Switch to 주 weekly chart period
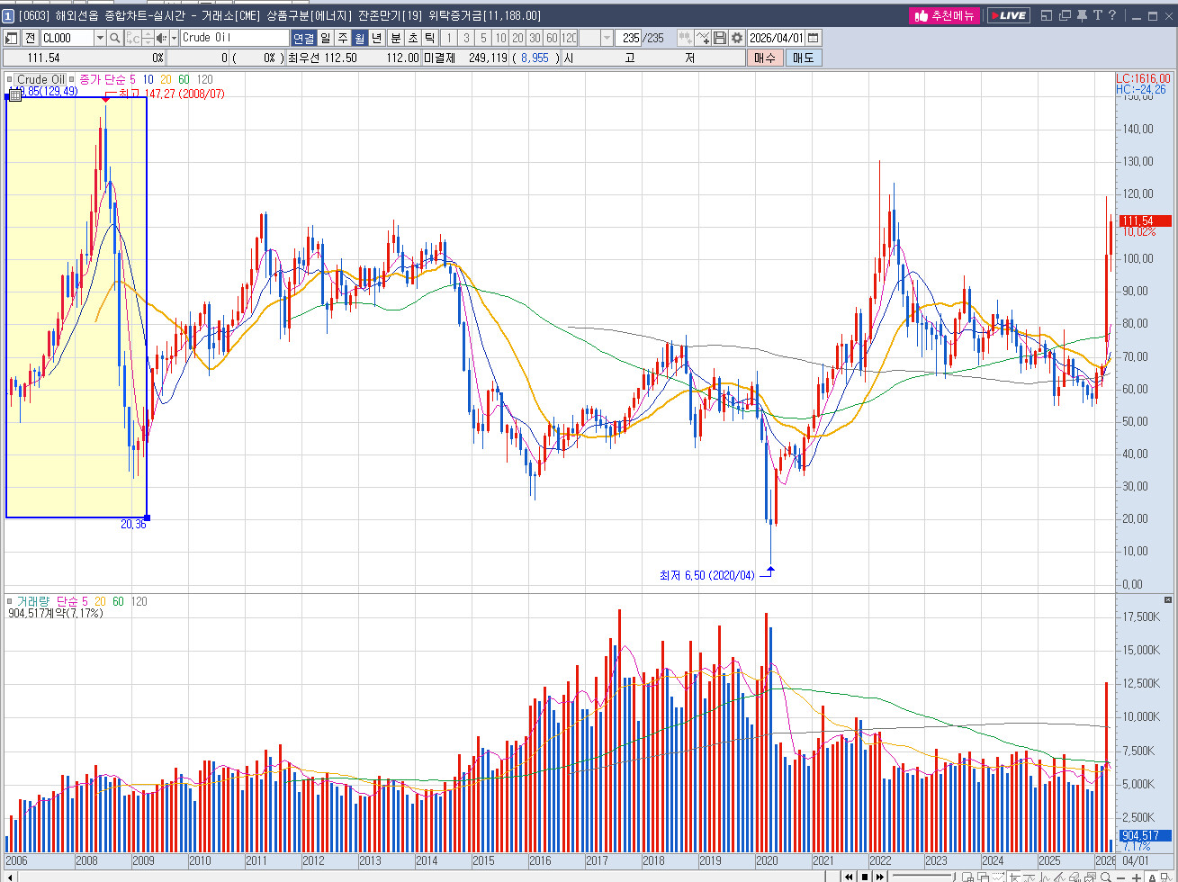This screenshot has height=882, width=1178. tap(343, 38)
